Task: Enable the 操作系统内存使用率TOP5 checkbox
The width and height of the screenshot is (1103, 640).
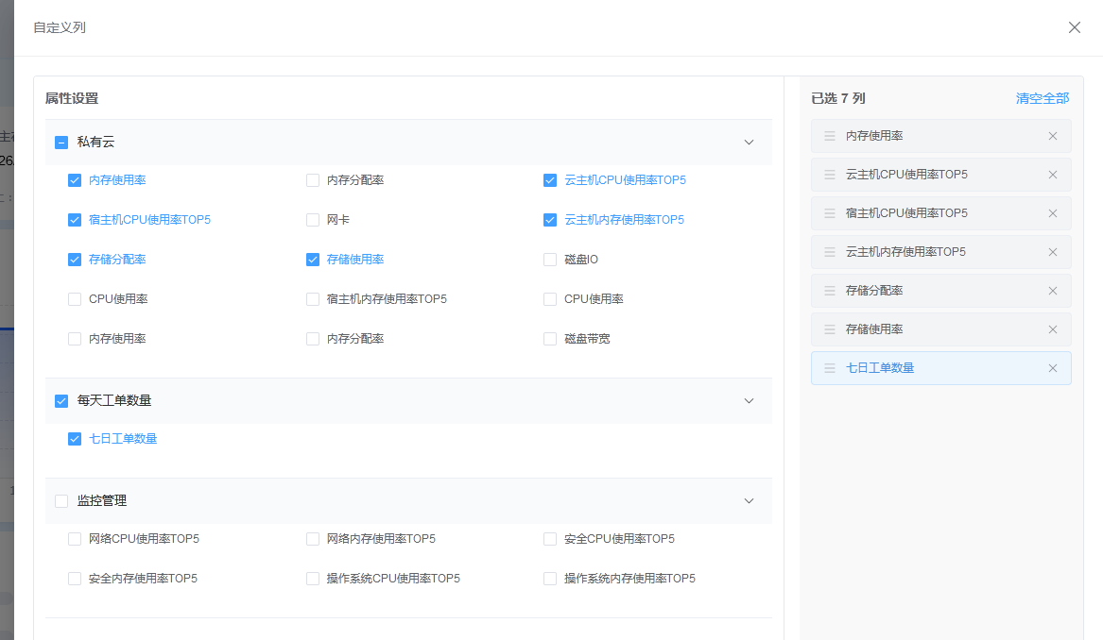Action: (550, 579)
